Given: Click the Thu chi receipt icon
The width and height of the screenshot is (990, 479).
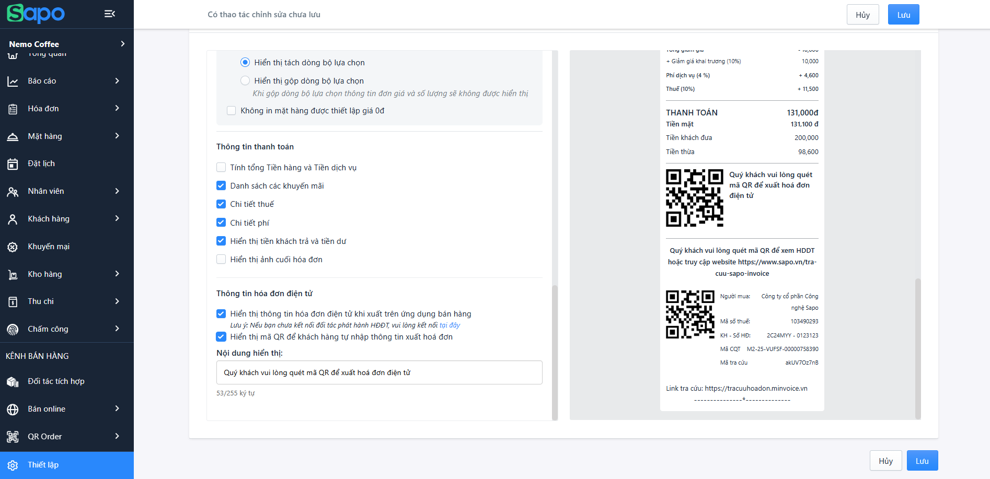Looking at the screenshot, I should (x=13, y=302).
